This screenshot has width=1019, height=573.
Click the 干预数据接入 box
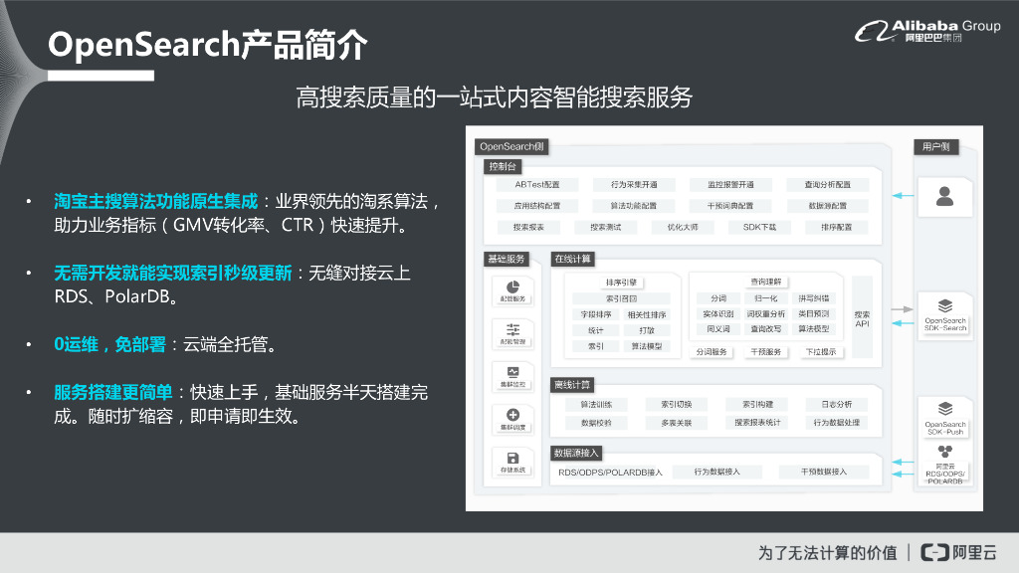(824, 473)
